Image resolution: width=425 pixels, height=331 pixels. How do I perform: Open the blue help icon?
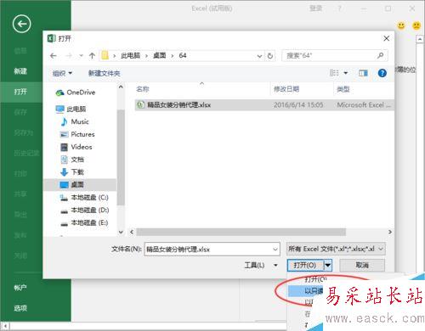(x=382, y=73)
